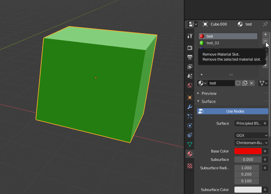This screenshot has width=271, height=194.
Task: Open the Texture properties tab
Action: (190, 166)
